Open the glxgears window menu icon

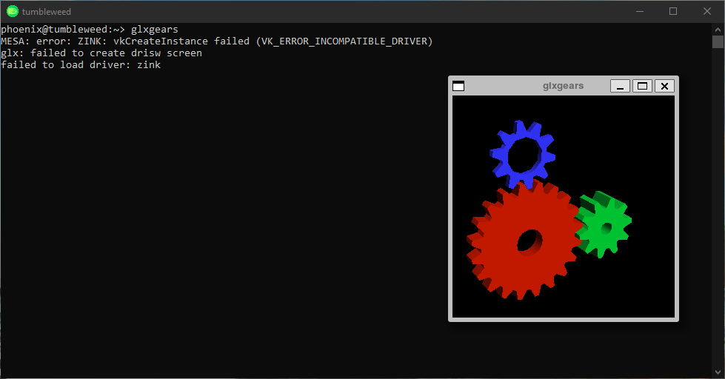458,86
